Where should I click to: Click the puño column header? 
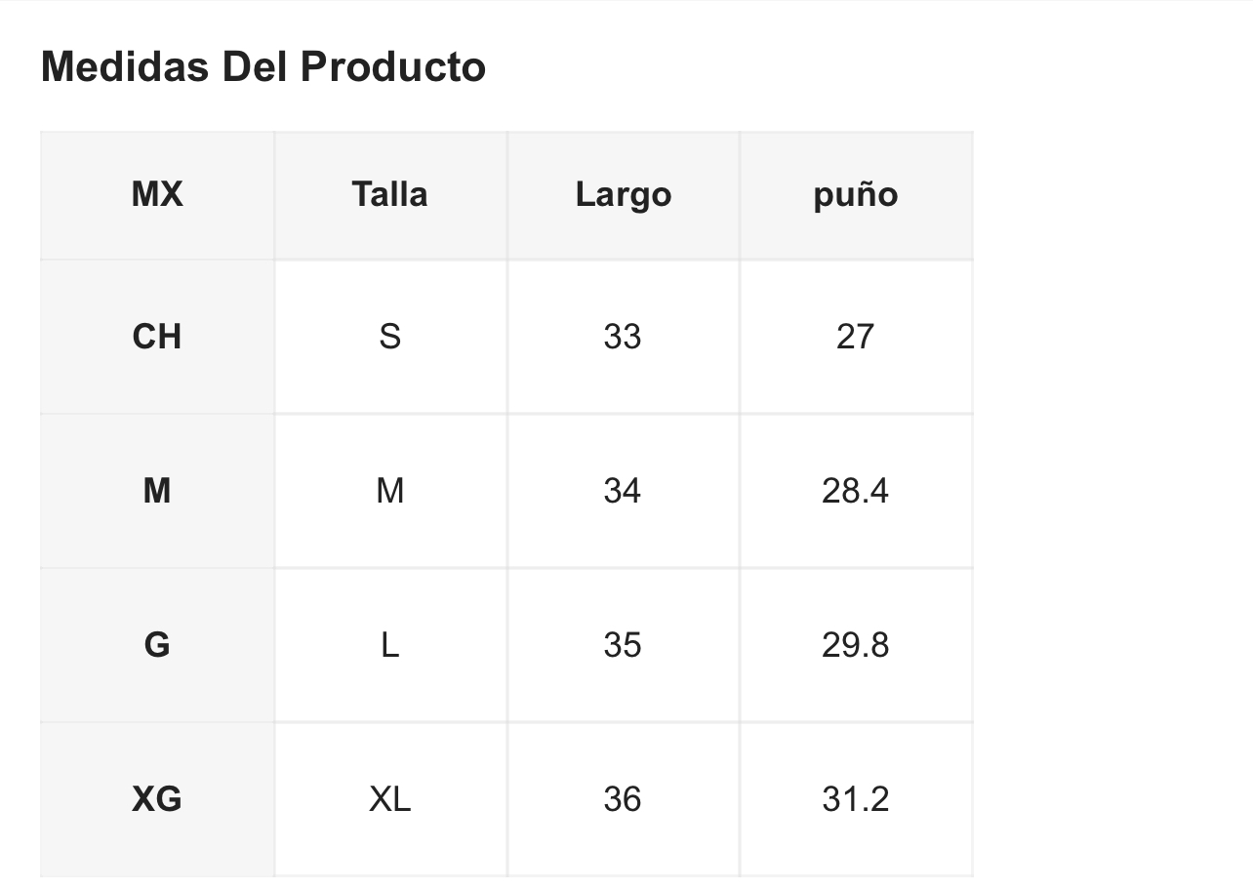[856, 195]
